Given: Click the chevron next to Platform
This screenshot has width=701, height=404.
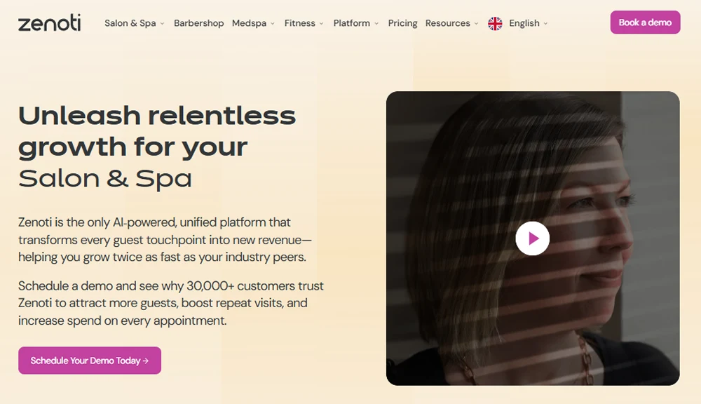Looking at the screenshot, I should tap(376, 24).
